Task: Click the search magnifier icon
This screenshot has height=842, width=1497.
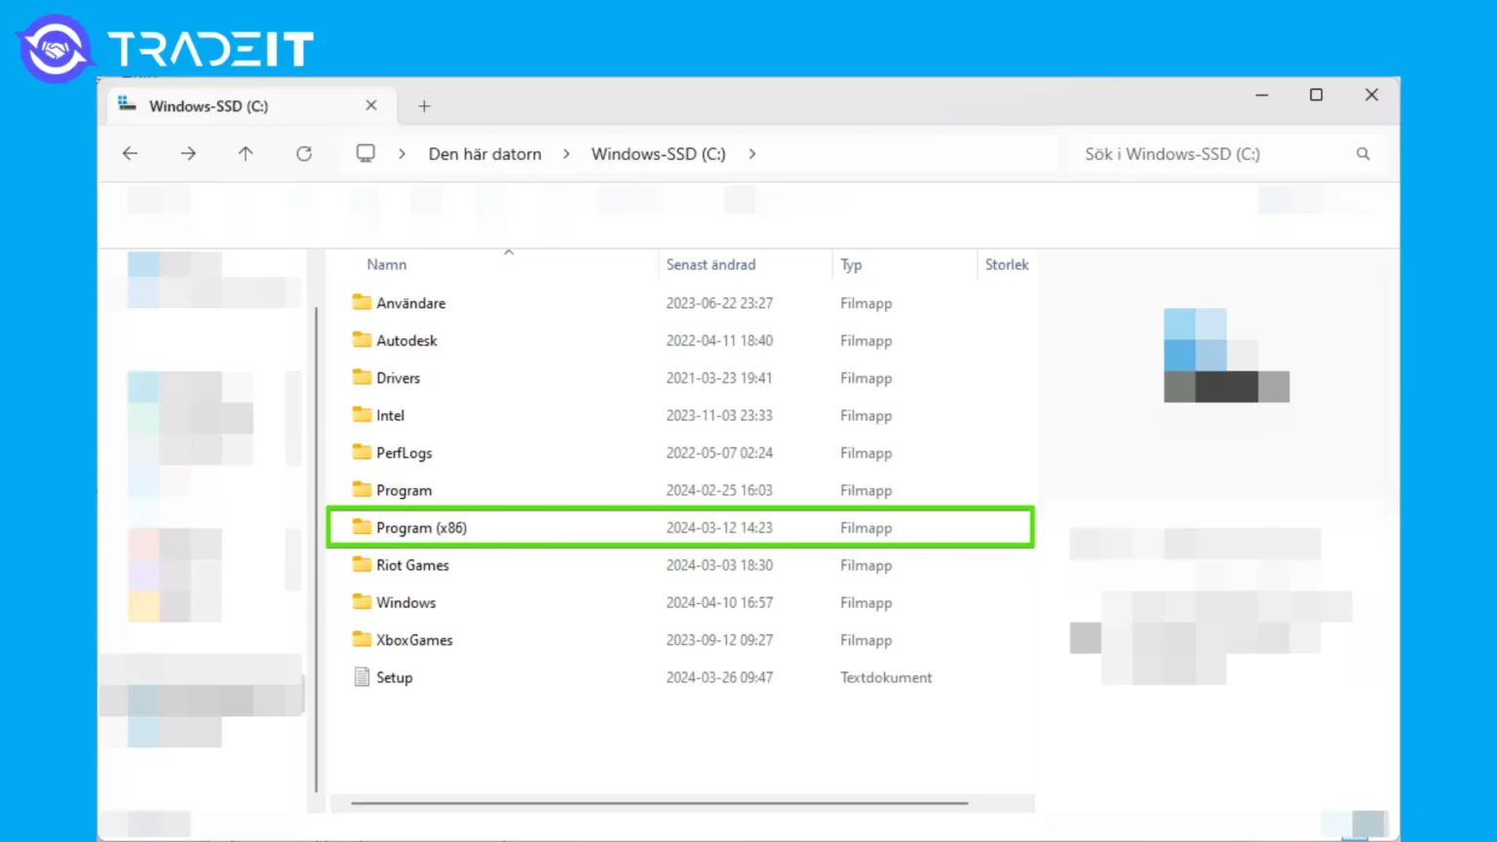Action: coord(1363,154)
